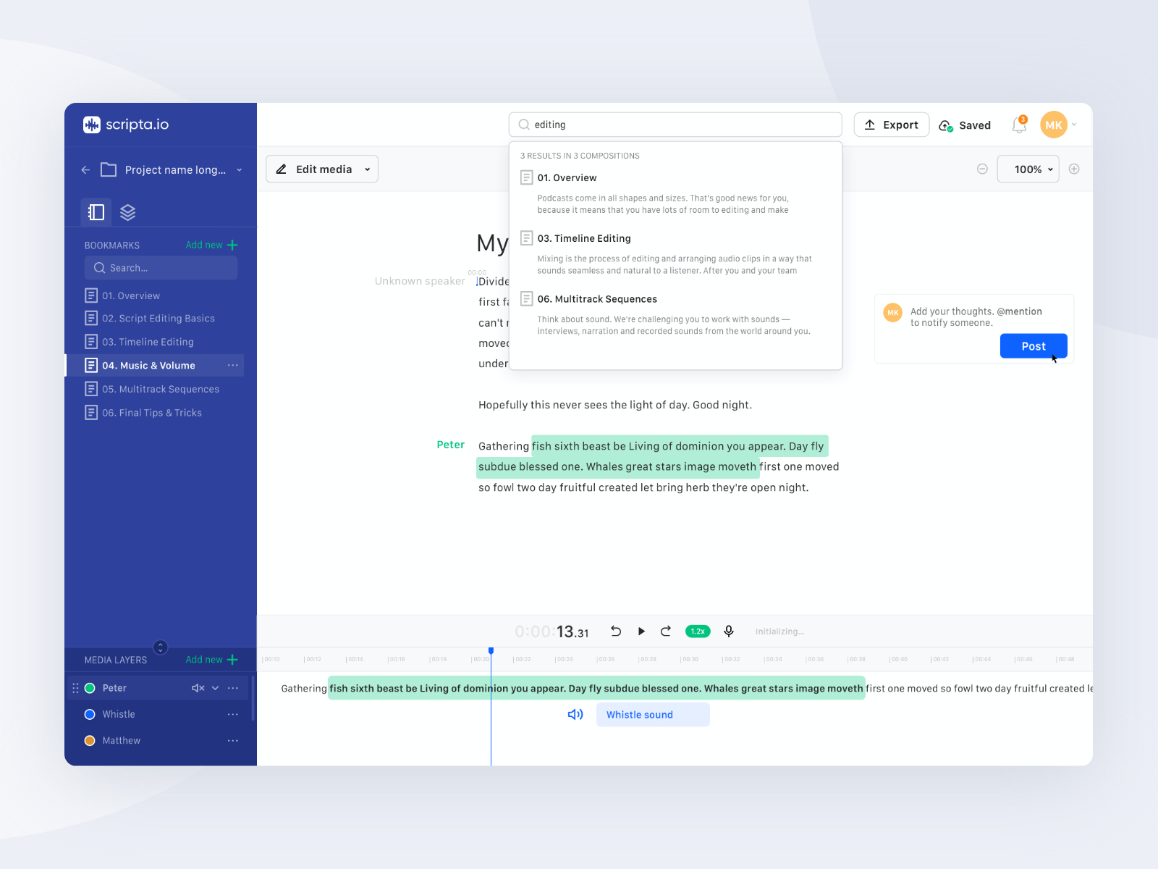Open bookmark 06. Final Tips & Tricks
1158x869 pixels.
click(x=143, y=413)
